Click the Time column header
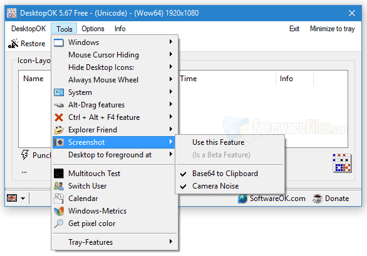This screenshot has height=256, width=367. pos(188,79)
